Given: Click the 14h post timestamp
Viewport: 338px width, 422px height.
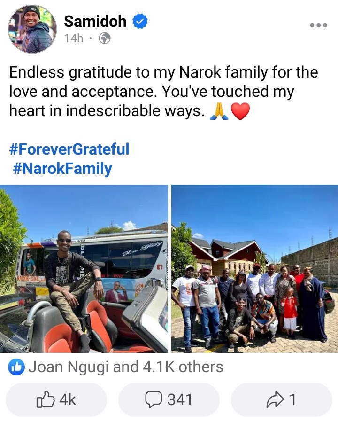Looking at the screenshot, I should coord(74,38).
